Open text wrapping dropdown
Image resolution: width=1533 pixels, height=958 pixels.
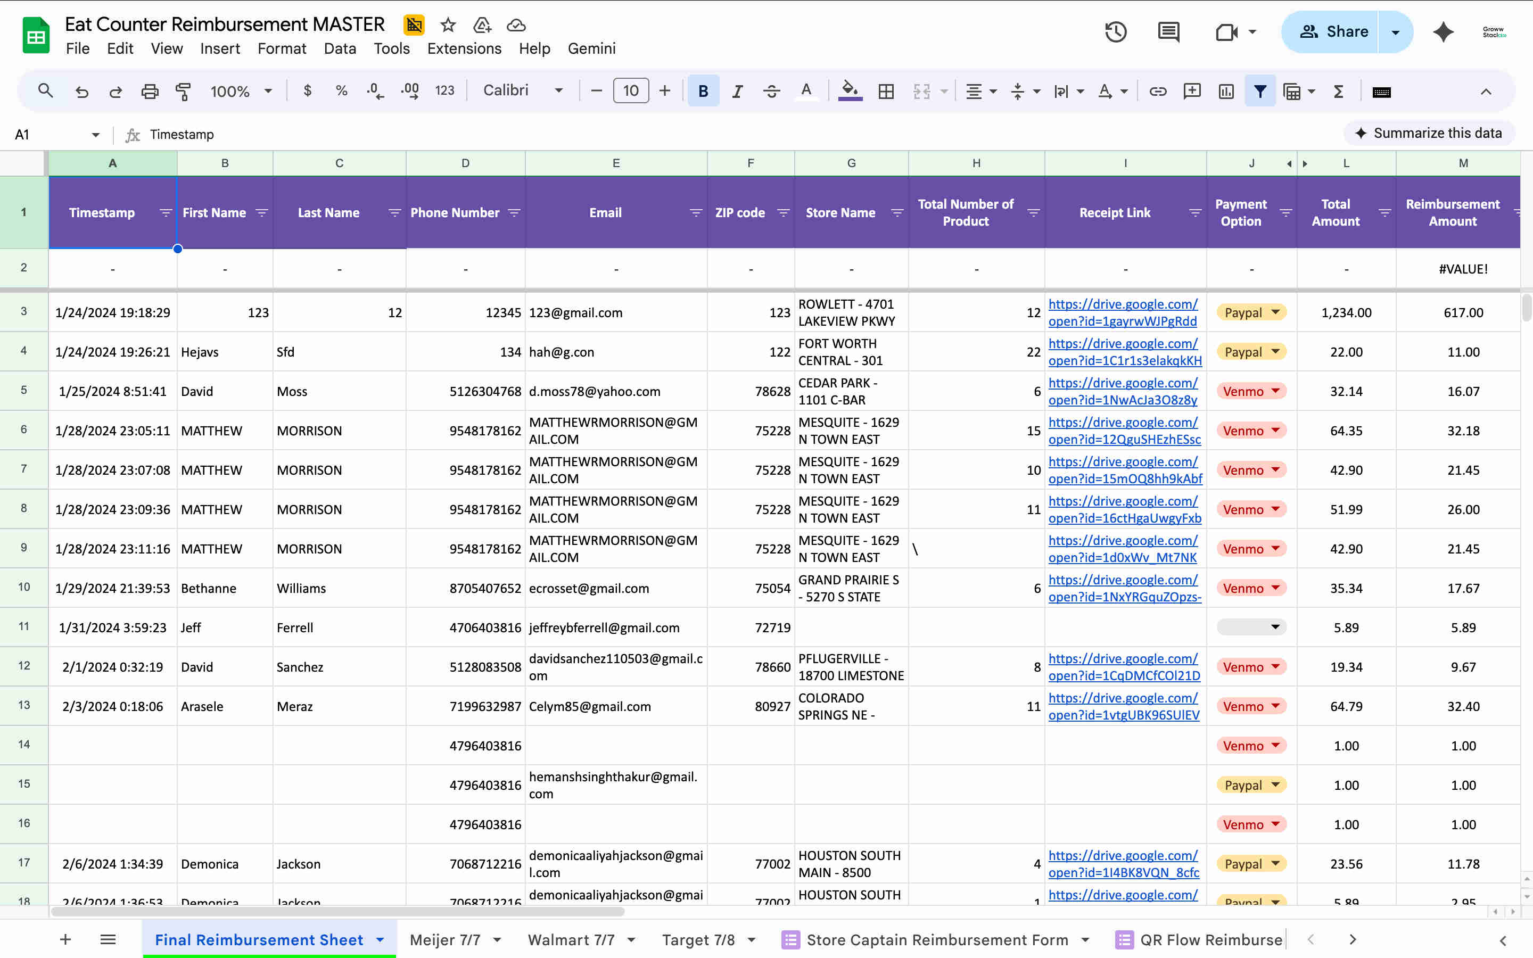coord(1069,91)
